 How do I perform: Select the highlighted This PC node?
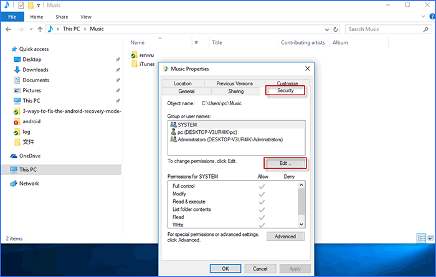(61, 170)
